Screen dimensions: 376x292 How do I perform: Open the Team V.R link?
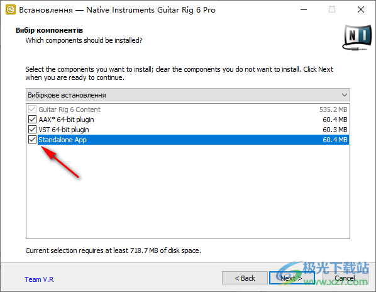[39, 279]
